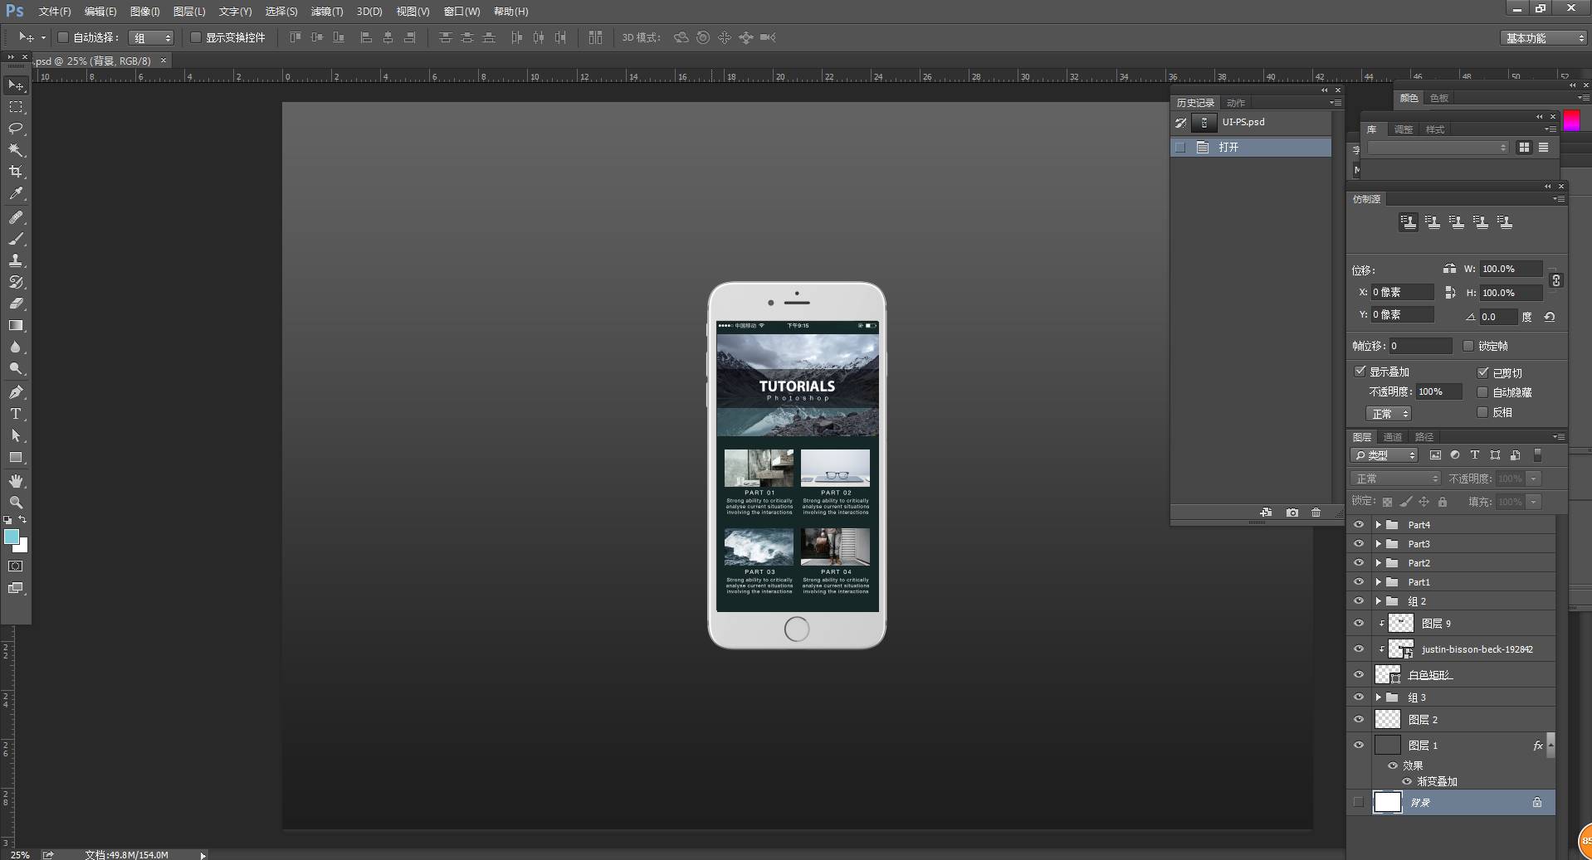1592x860 pixels.
Task: Click the magenta color swatch in Color panel
Action: [1571, 121]
